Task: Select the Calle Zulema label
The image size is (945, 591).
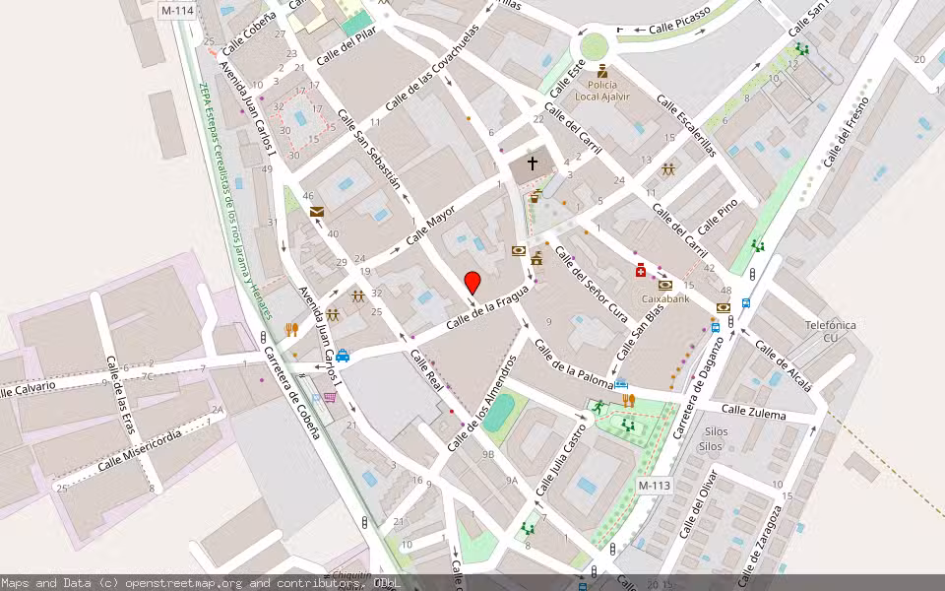Action: pyautogui.click(x=753, y=412)
